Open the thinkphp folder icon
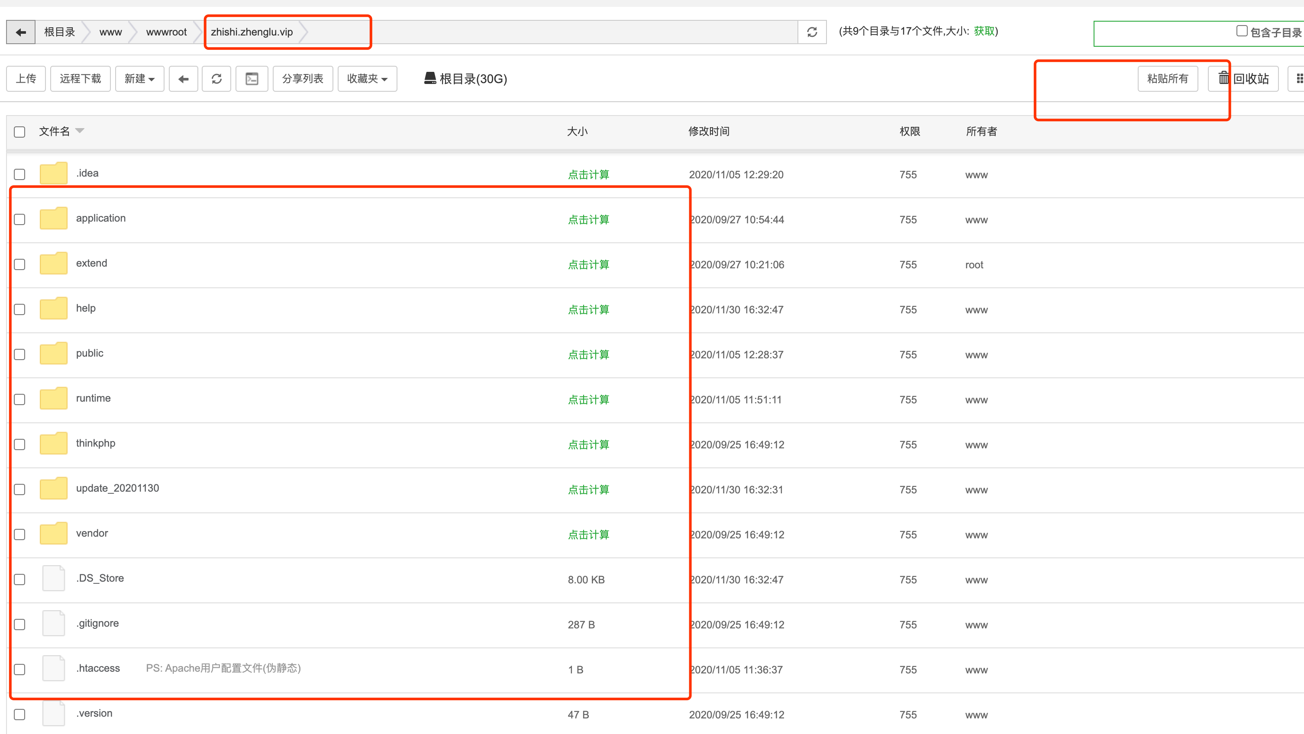 (x=54, y=444)
